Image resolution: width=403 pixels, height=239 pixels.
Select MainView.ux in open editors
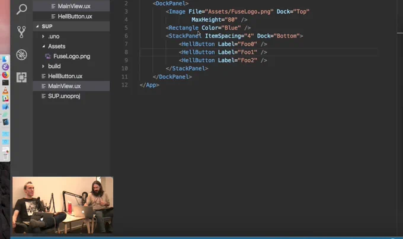pos(71,6)
